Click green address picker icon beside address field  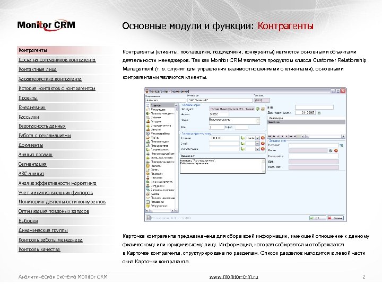[x=258, y=109]
